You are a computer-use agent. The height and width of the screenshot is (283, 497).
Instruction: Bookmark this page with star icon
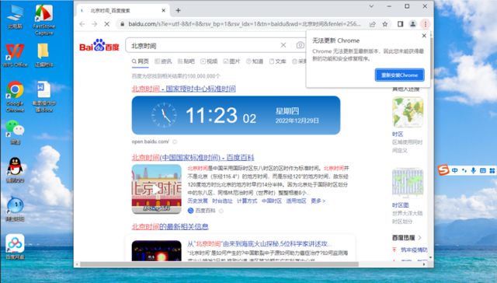[x=385, y=24]
